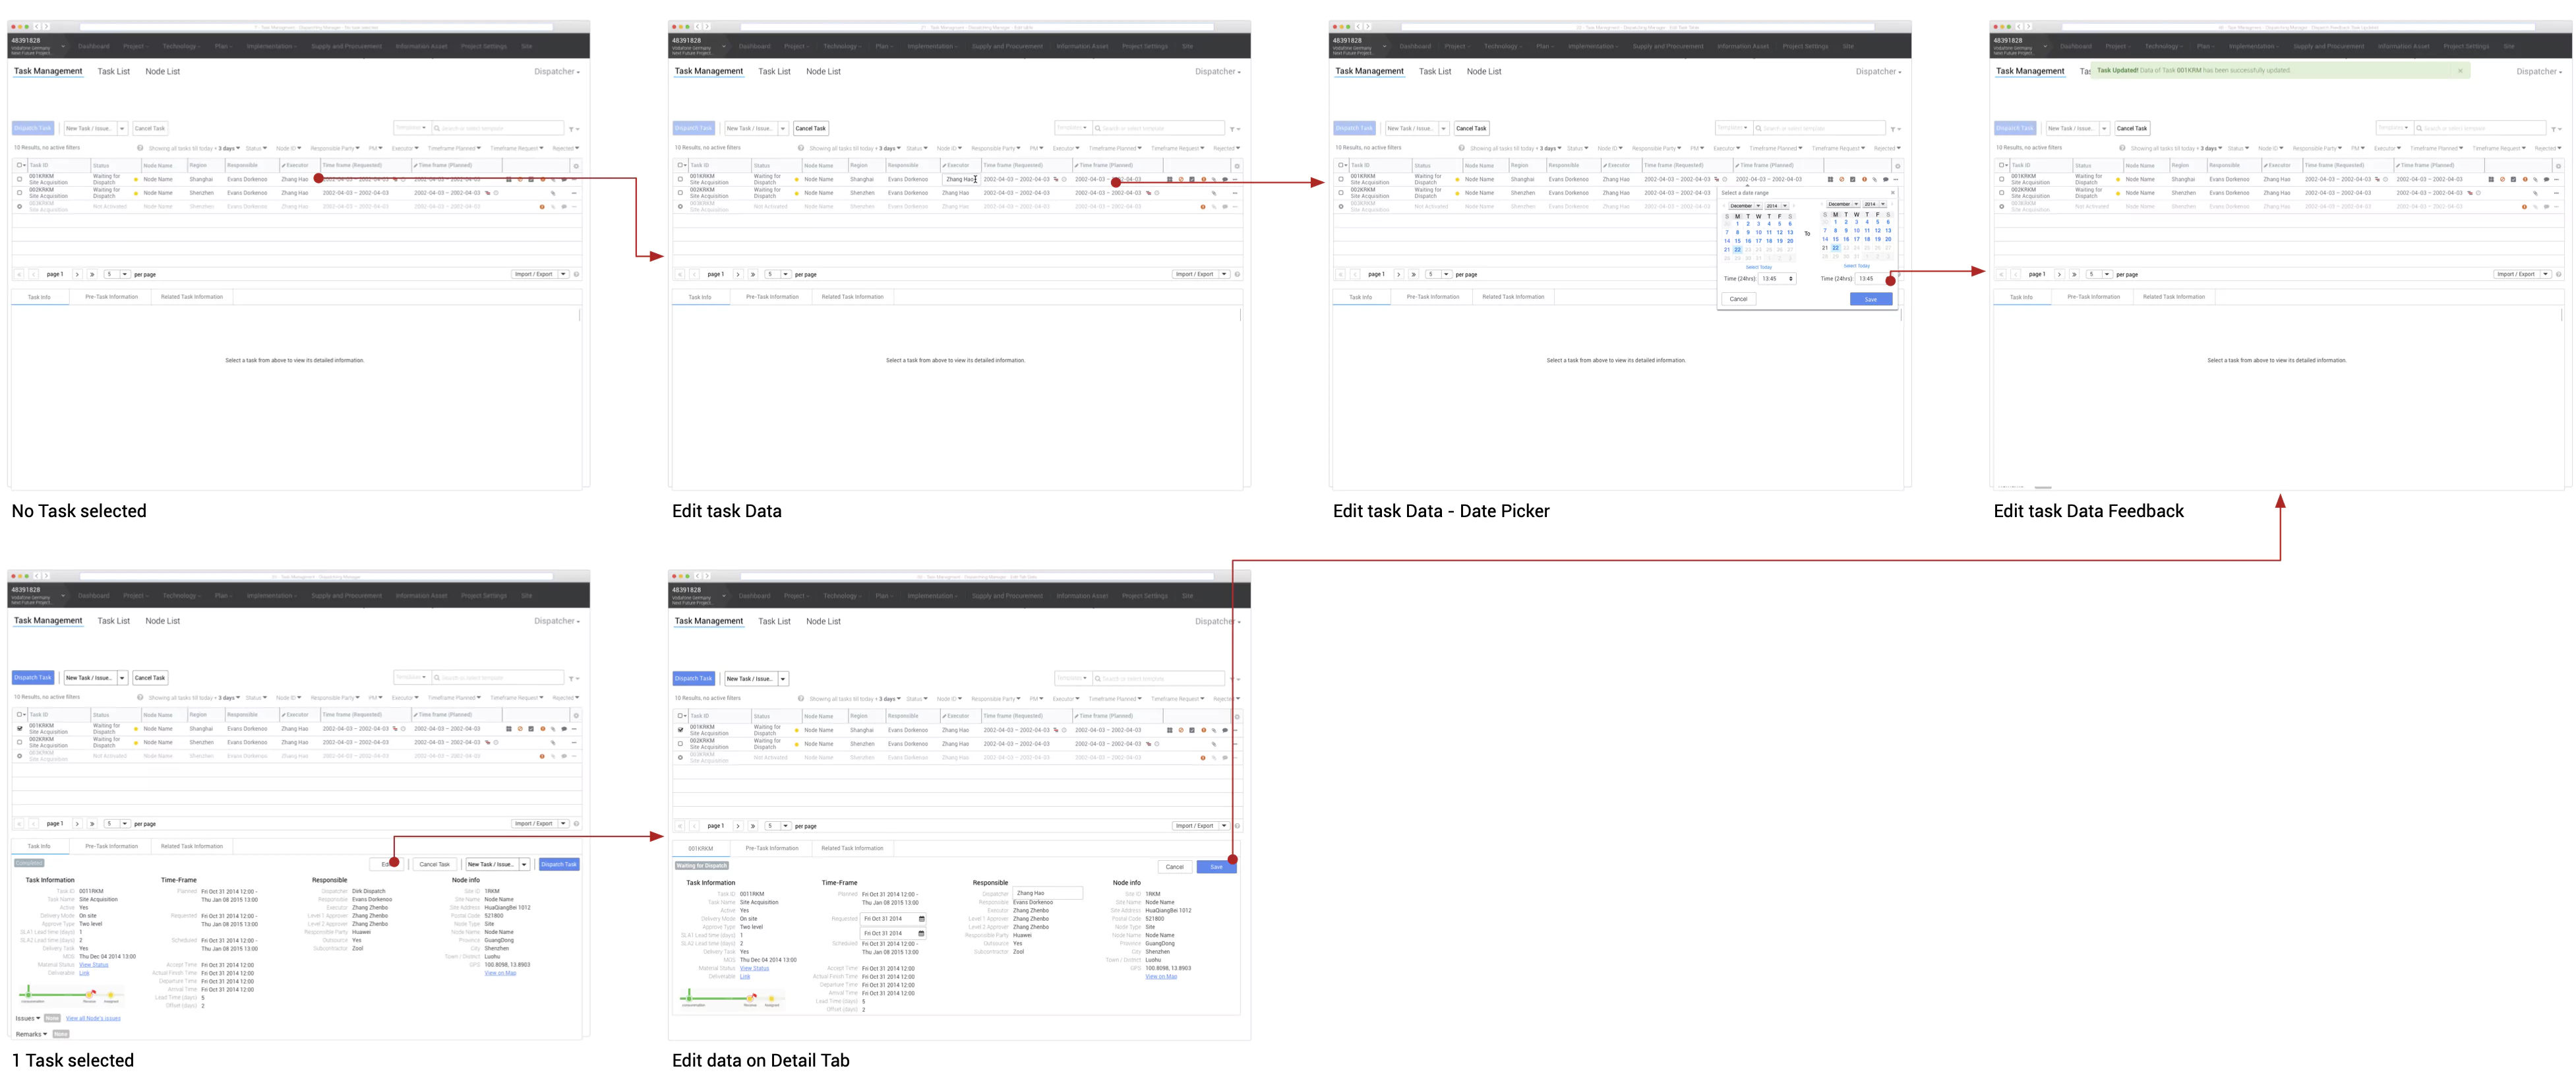Check 002KRKM row checkbox in 'No Task selected' screen
This screenshot has height=1089, width=2576.
pos(20,193)
